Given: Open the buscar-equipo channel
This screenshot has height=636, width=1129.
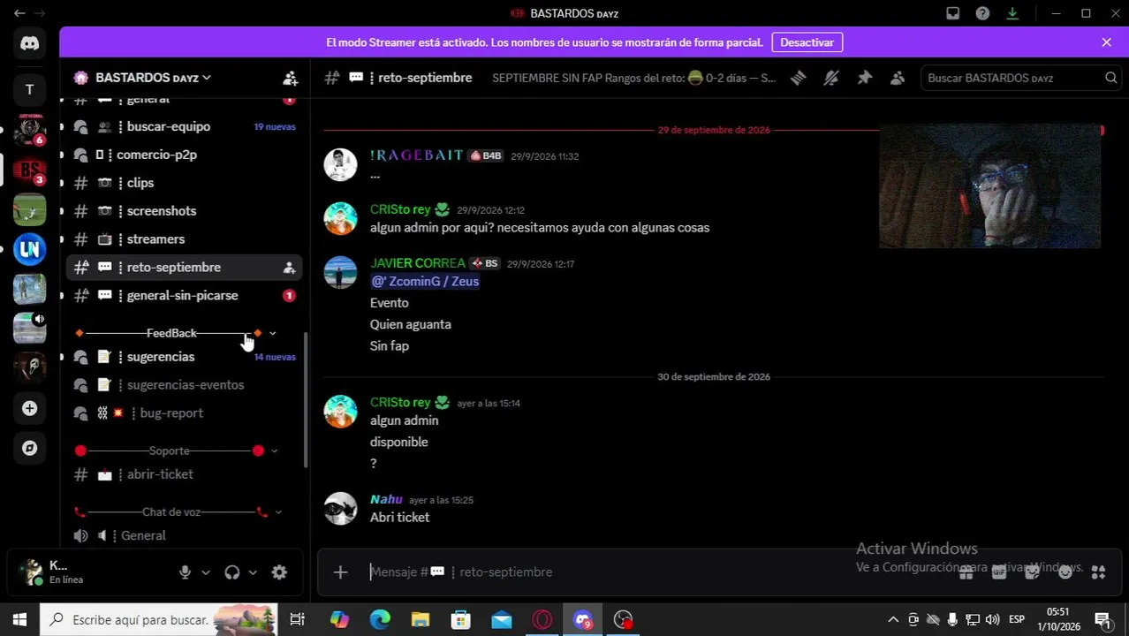Looking at the screenshot, I should pyautogui.click(x=184, y=126).
